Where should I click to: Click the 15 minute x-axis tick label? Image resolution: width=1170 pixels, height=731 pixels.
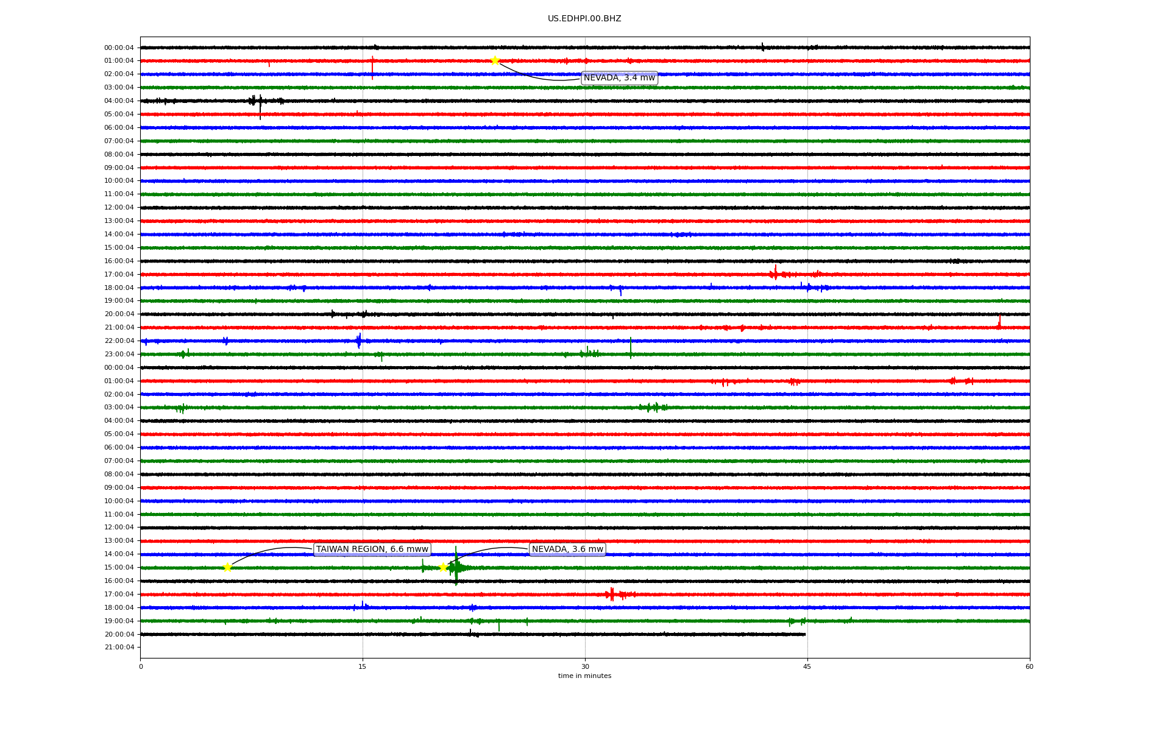[363, 666]
